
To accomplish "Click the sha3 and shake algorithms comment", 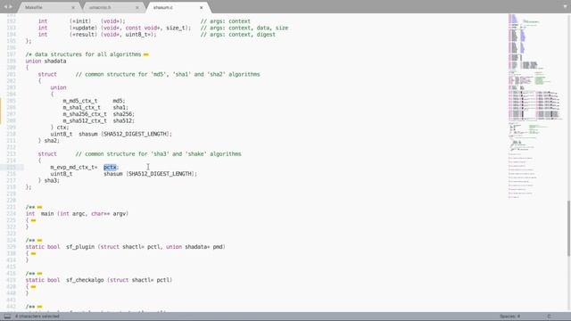I will pyautogui.click(x=159, y=154).
